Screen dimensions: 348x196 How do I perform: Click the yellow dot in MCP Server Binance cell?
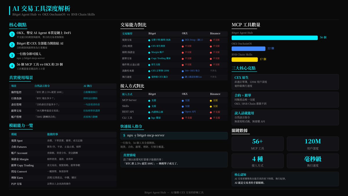tap(211, 100)
